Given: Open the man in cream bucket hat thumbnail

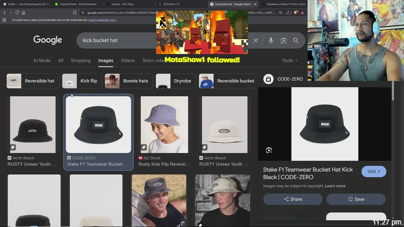Looking at the screenshot, I should tap(223, 201).
